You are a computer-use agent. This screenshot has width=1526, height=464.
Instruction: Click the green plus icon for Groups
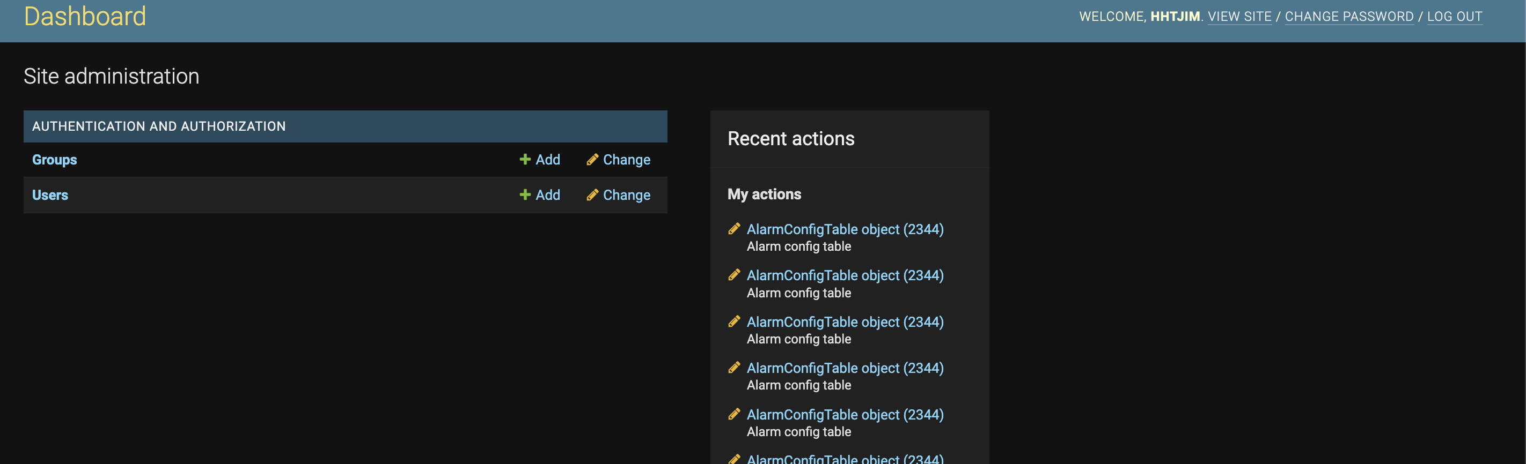click(524, 159)
